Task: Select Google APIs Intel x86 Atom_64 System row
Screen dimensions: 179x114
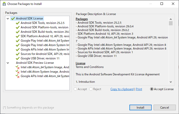Action: (x=45, y=76)
